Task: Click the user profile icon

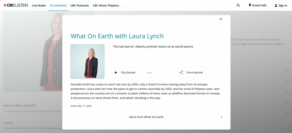Action: tap(276, 5)
